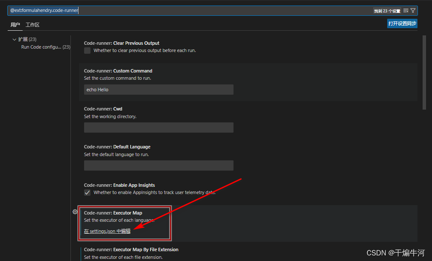Open 在 settings.json 中编辑 link under Executor Map

107,231
